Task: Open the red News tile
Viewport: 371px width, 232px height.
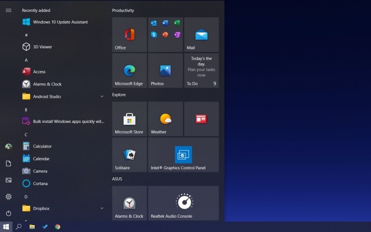Action: click(201, 119)
